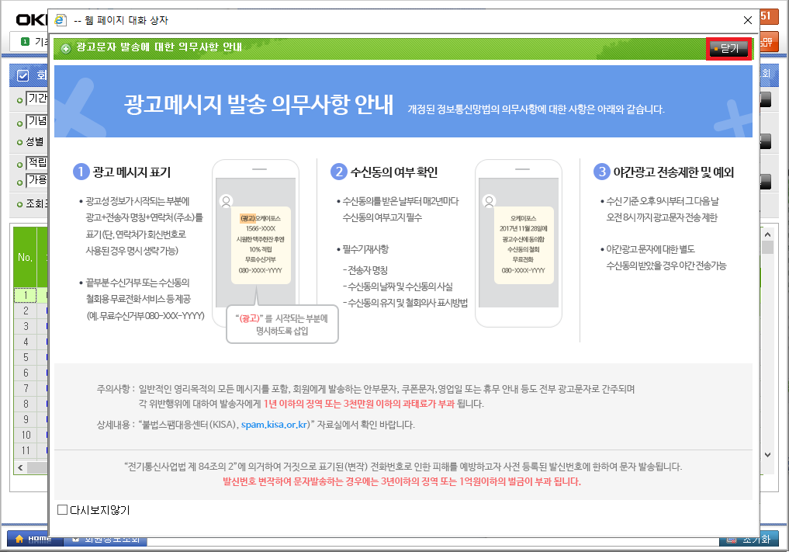The height and width of the screenshot is (552, 789).
Task: Check the 다시보지않기 checkbox
Action: [x=63, y=510]
